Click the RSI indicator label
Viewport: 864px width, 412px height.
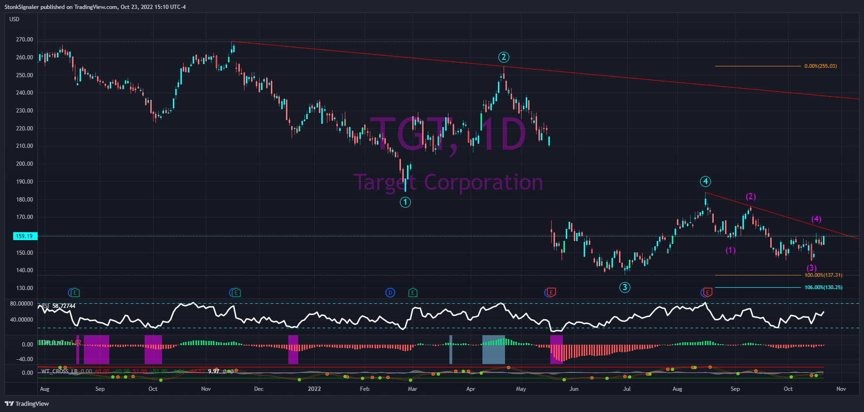pos(45,306)
